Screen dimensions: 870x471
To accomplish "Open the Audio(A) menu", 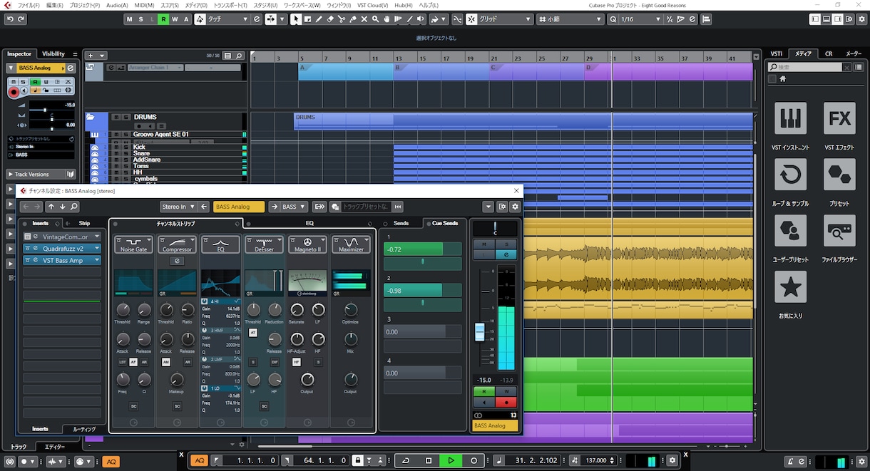I will coord(118,5).
